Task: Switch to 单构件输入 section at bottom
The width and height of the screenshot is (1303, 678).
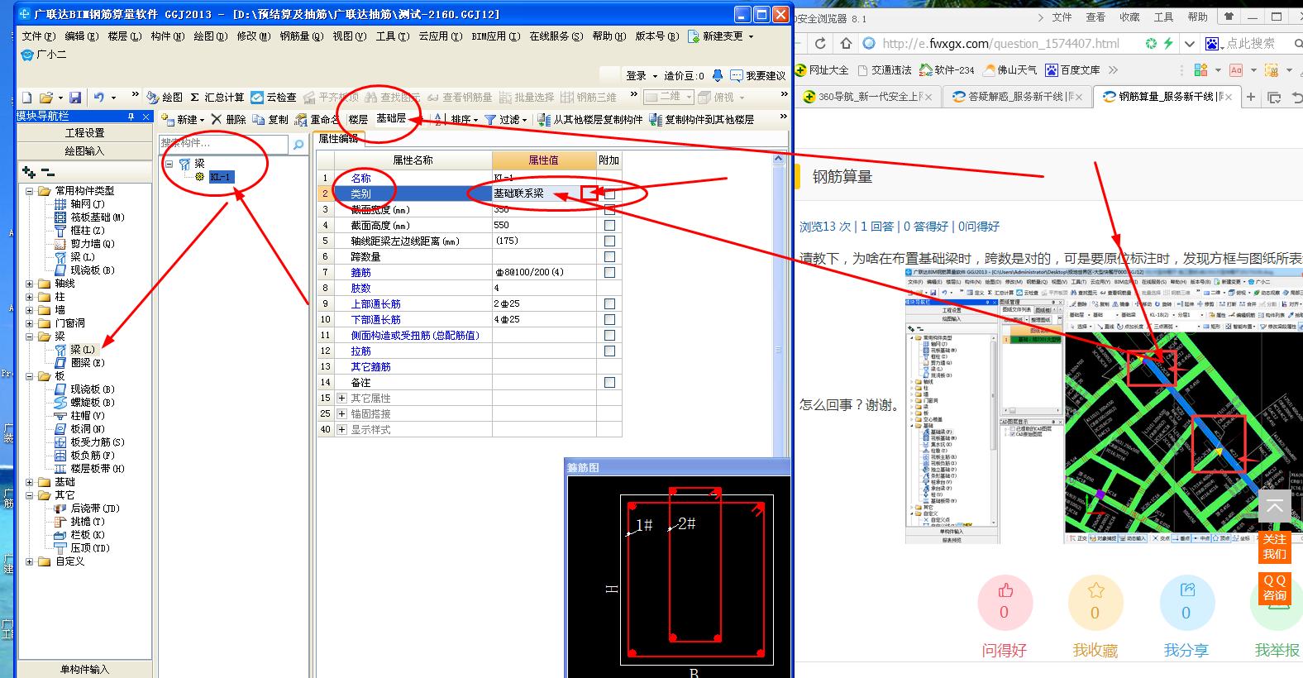Action: (84, 670)
